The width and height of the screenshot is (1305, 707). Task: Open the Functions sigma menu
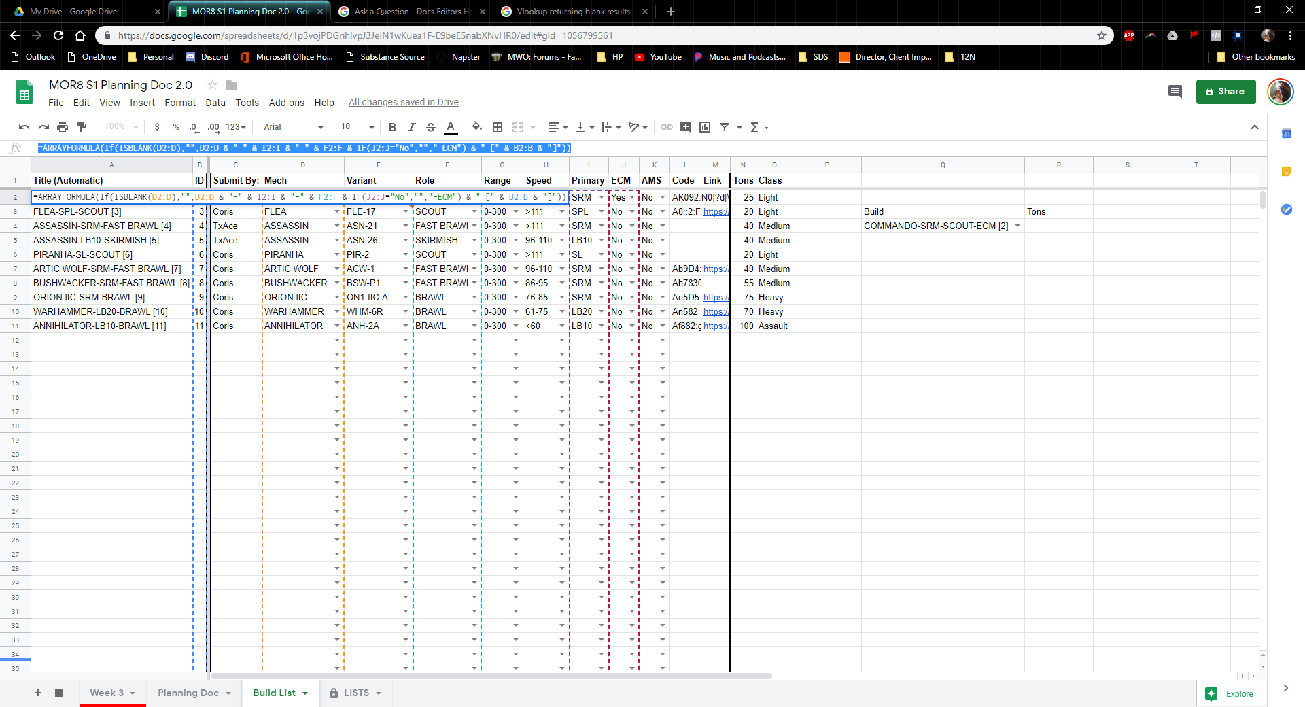[x=759, y=127]
